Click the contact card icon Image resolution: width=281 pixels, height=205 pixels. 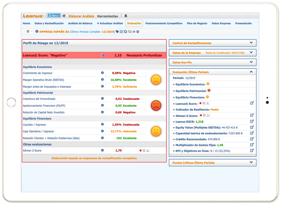click(121, 32)
